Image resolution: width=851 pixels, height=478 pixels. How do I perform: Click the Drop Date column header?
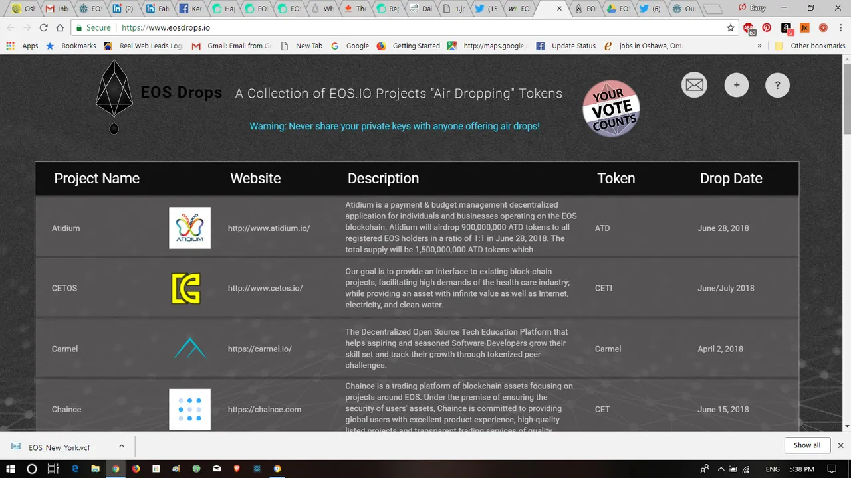click(731, 178)
